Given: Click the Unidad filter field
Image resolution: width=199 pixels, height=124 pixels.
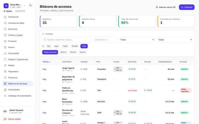Looking at the screenshot, I should (104, 40).
